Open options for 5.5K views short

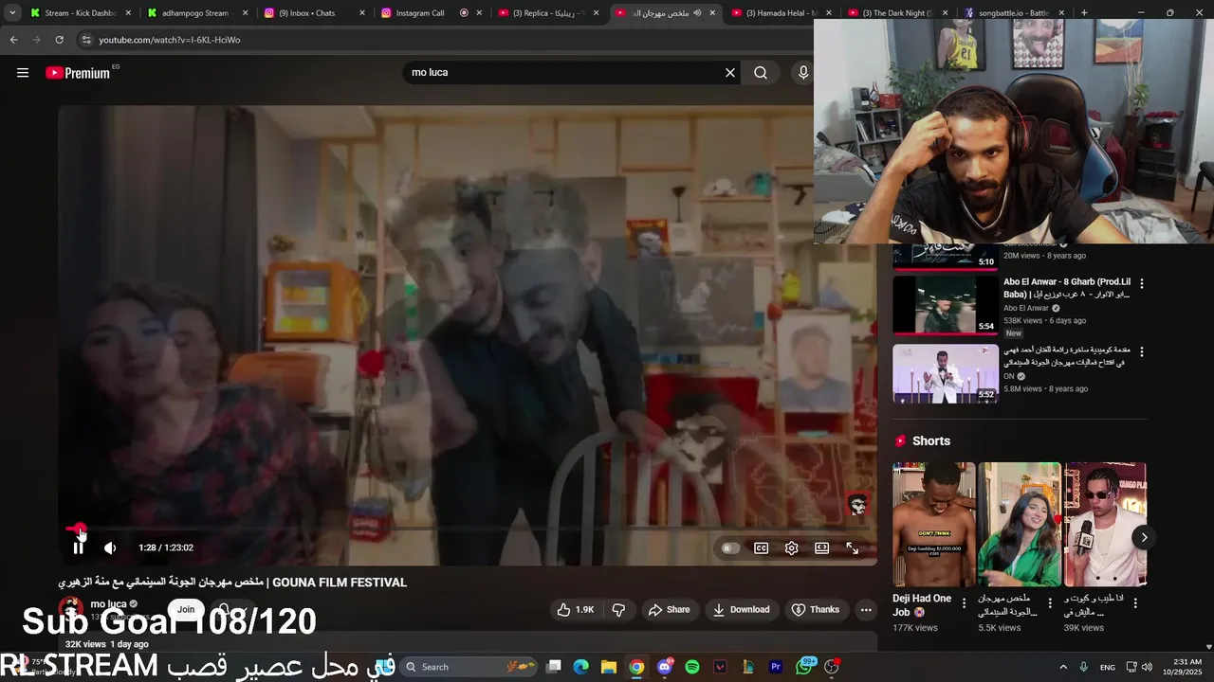(1050, 602)
